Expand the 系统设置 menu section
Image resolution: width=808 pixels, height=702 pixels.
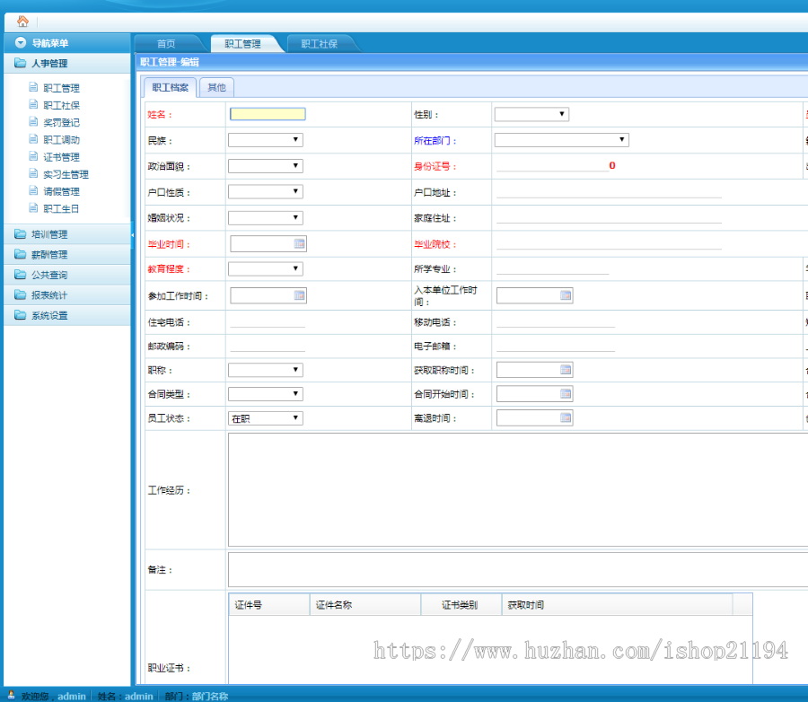click(x=67, y=315)
